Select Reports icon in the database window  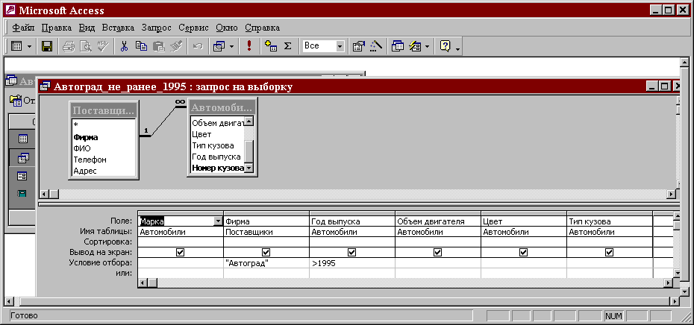click(x=22, y=194)
